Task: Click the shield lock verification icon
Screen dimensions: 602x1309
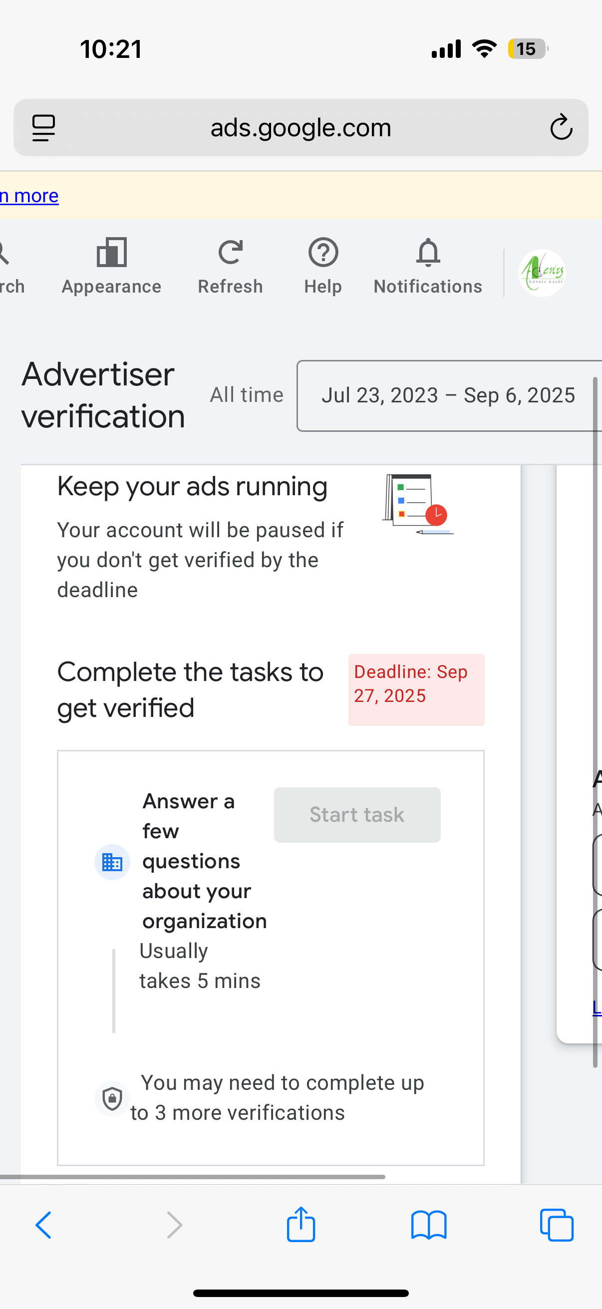Action: tap(112, 1099)
